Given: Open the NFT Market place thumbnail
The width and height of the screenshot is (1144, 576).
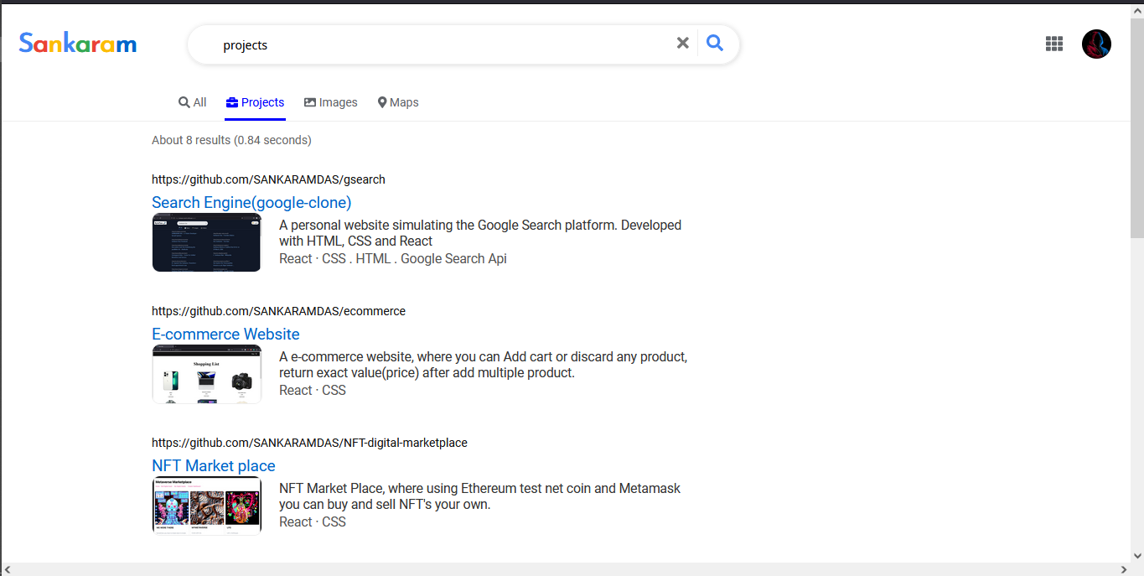Looking at the screenshot, I should (x=206, y=506).
